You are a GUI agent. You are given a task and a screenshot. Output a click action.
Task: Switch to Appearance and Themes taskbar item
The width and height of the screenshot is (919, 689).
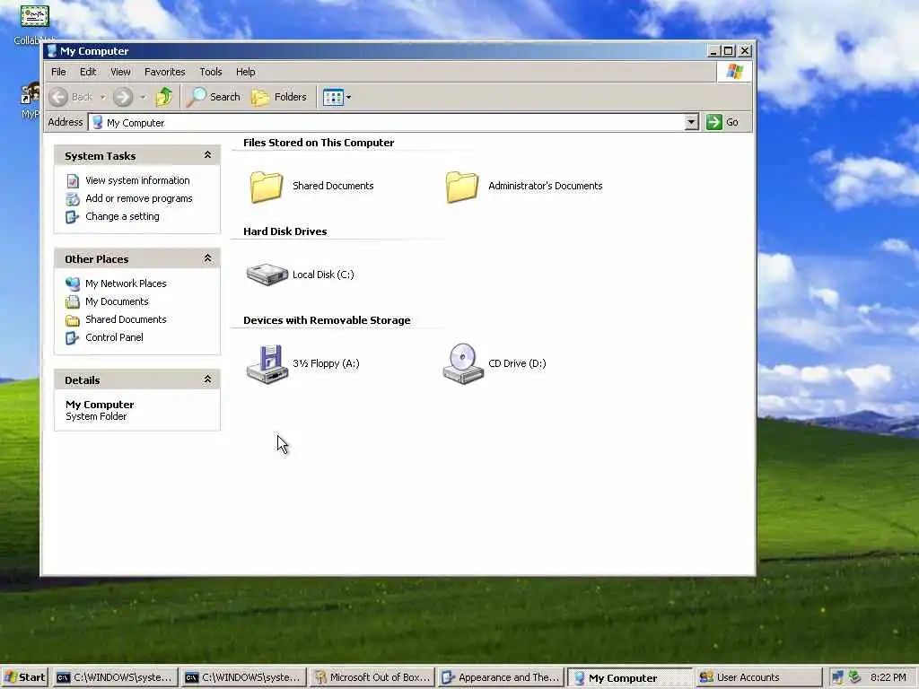[x=501, y=677]
